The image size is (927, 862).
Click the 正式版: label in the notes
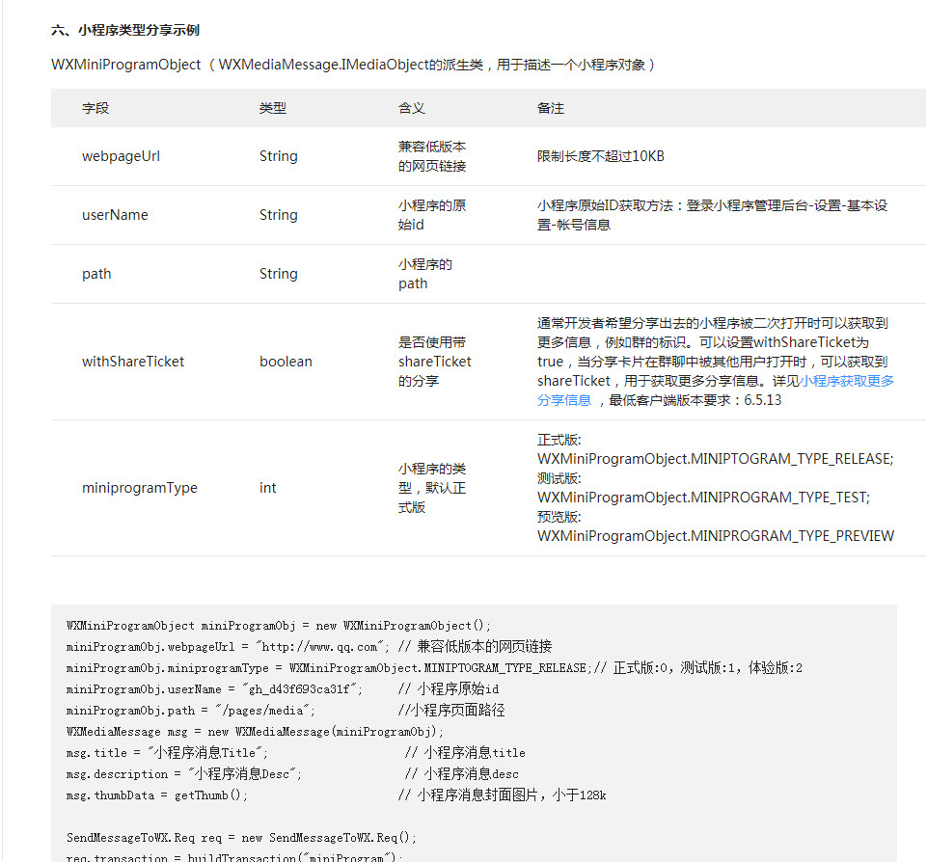coord(559,440)
